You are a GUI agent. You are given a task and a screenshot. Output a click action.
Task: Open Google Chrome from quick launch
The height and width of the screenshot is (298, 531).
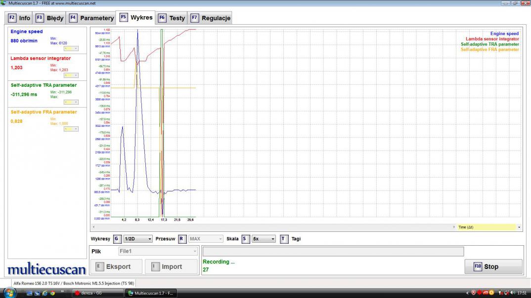(x=52, y=293)
